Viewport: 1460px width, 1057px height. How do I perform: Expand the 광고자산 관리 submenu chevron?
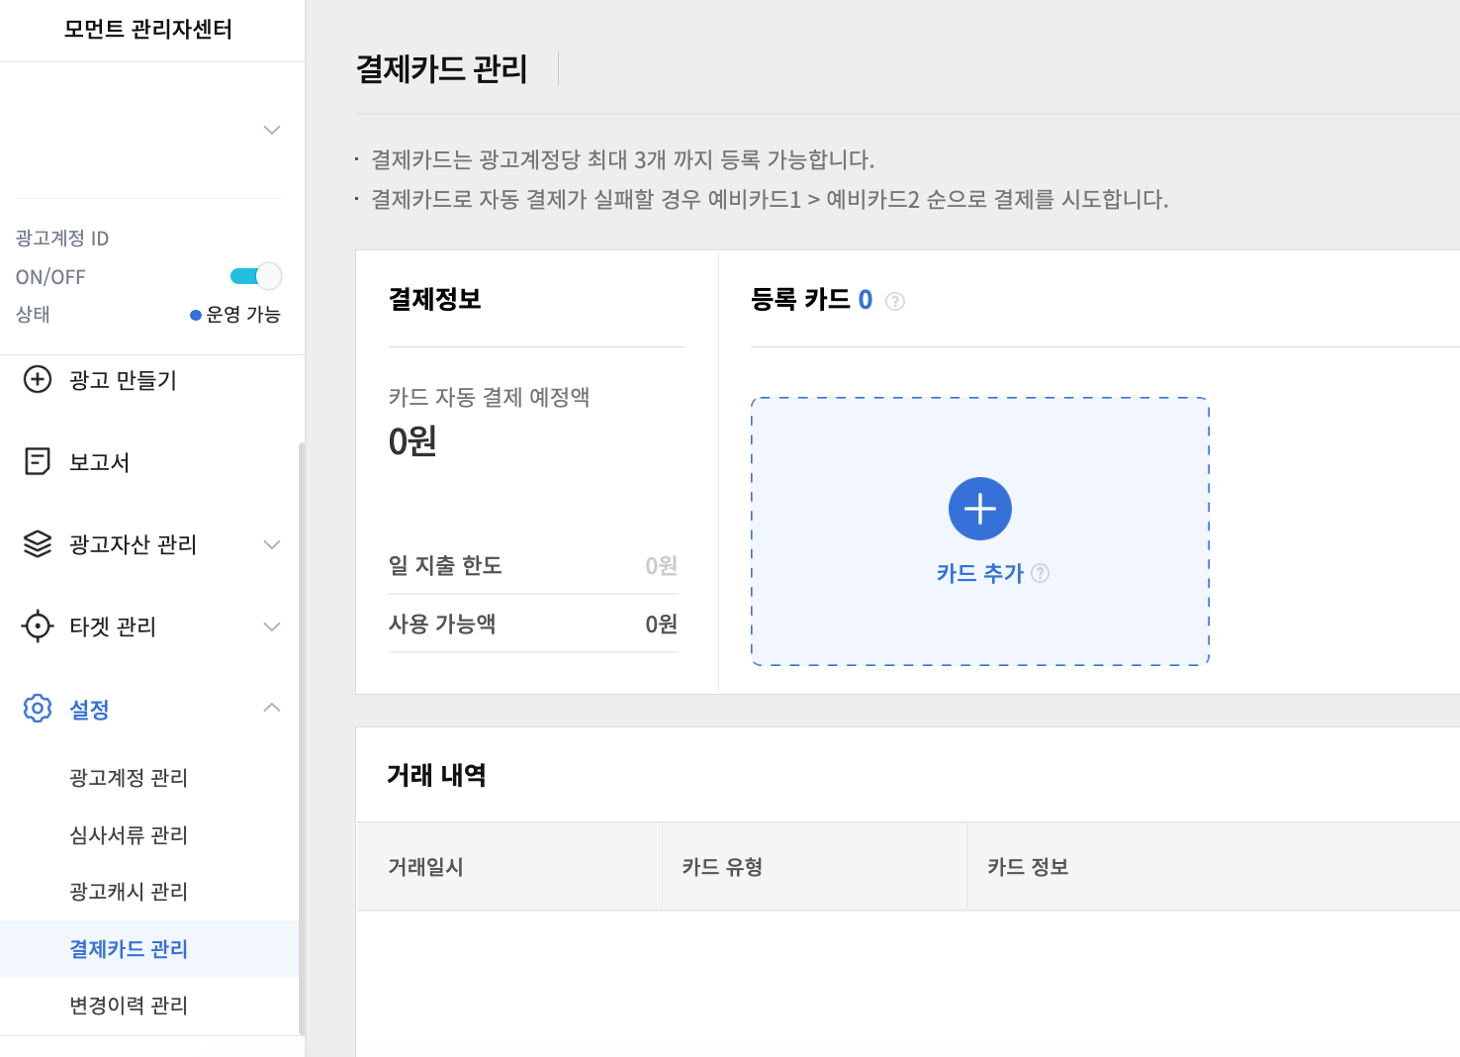272,544
